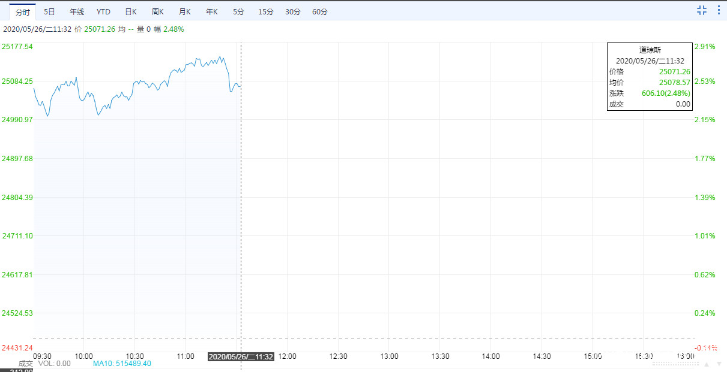
Task: Click the down arrow in bottom-right corner
Action: [x=718, y=364]
